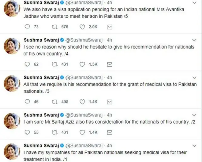
Task: Send the Avantika Jadhav tweet via direct message
Action: point(110,27)
